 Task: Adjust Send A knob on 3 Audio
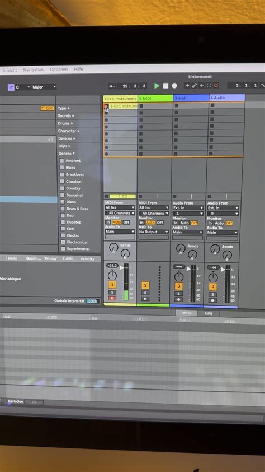click(x=181, y=248)
